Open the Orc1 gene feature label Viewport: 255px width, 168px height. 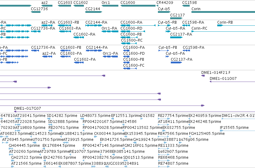click(x=106, y=3)
